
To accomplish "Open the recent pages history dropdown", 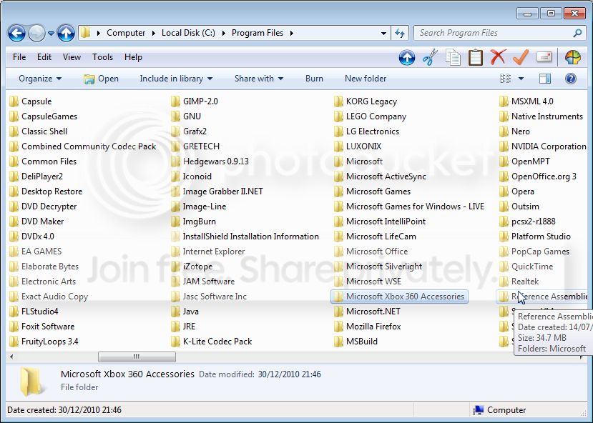I will [51, 34].
